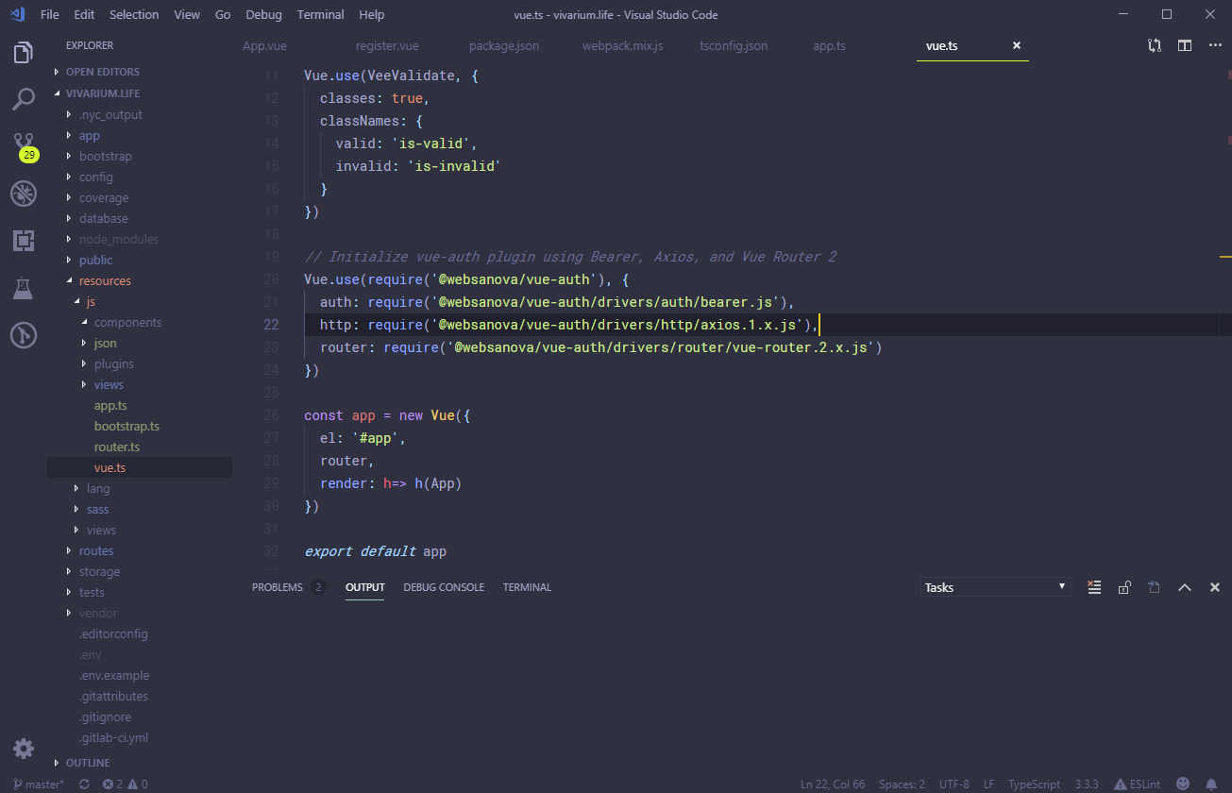
Task: Click the VS Code logo in title bar
Action: (18, 14)
